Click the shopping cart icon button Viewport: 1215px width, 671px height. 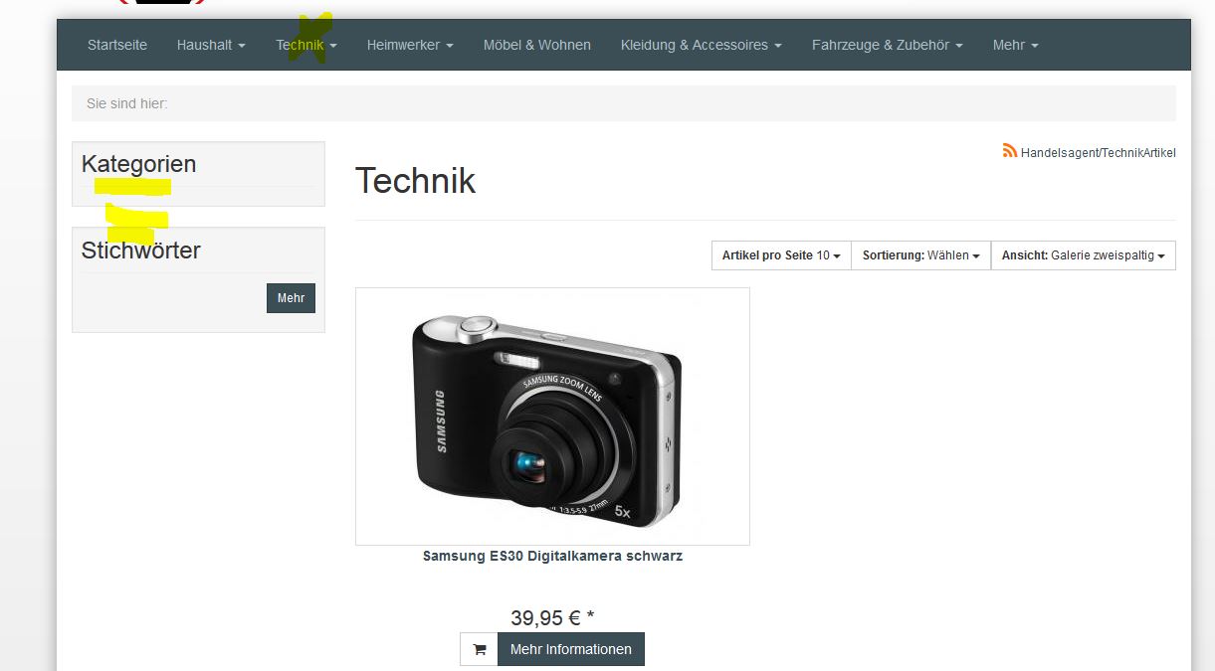[479, 649]
